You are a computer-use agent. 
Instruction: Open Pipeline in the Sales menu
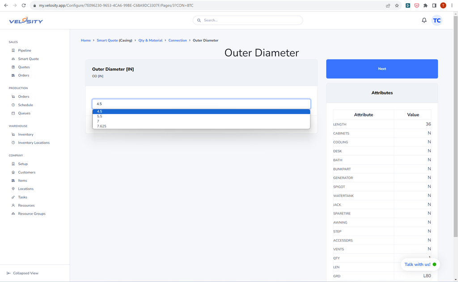24,50
